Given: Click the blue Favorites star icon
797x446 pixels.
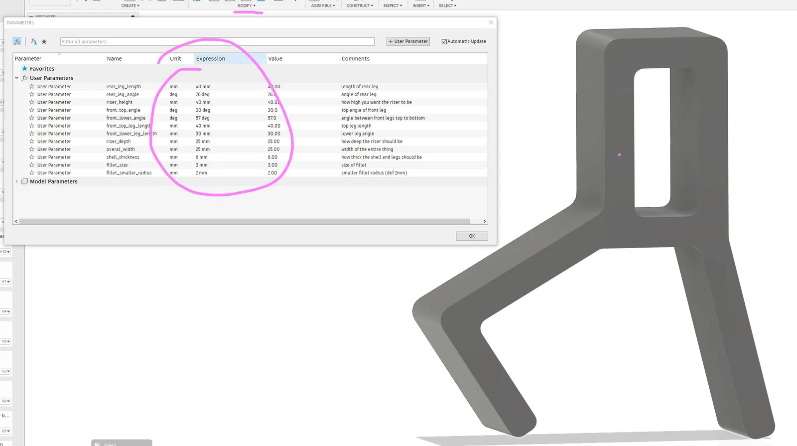Looking at the screenshot, I should pyautogui.click(x=24, y=69).
